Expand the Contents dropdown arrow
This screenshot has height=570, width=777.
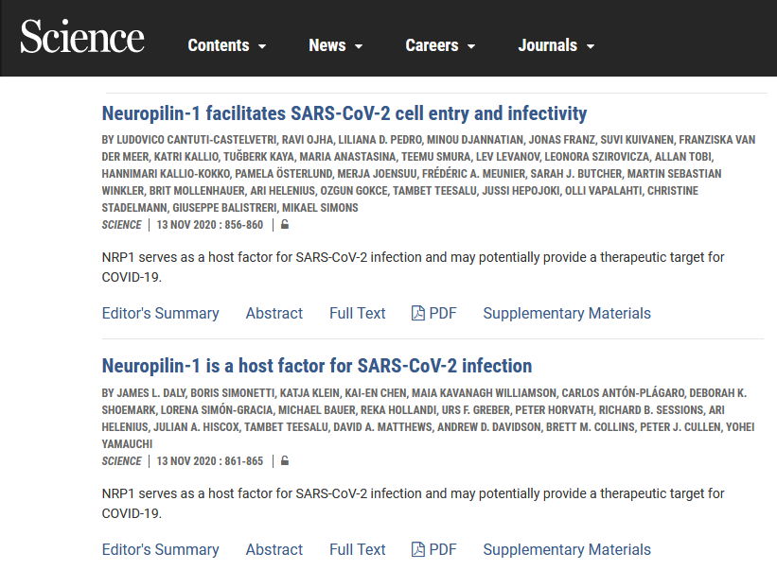(262, 46)
